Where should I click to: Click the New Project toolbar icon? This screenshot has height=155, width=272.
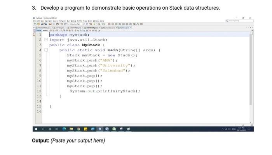click(39, 24)
